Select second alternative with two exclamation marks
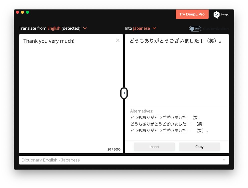 coord(166,124)
